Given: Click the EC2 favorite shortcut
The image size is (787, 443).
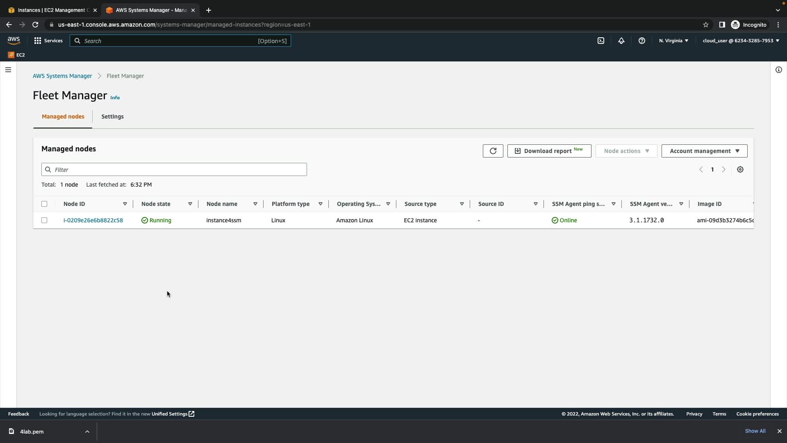Looking at the screenshot, I should pyautogui.click(x=17, y=55).
